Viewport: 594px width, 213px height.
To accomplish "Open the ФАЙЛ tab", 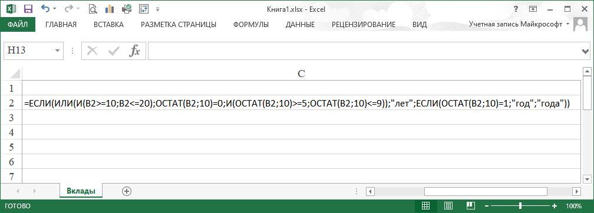I will click(18, 25).
